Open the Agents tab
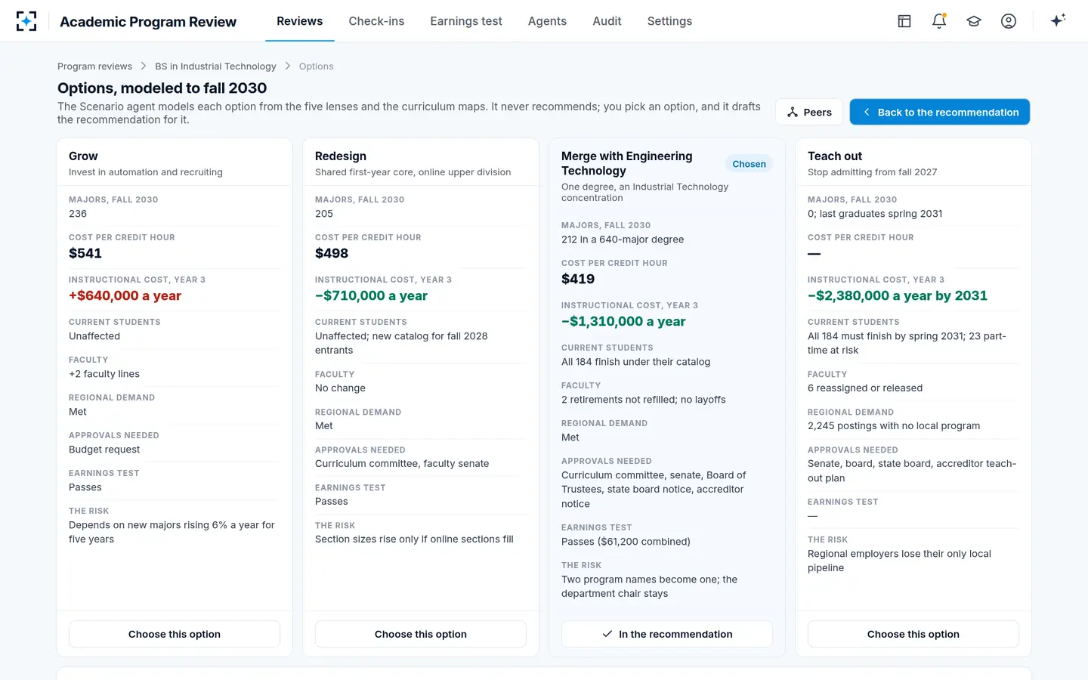The width and height of the screenshot is (1088, 680). click(x=547, y=21)
